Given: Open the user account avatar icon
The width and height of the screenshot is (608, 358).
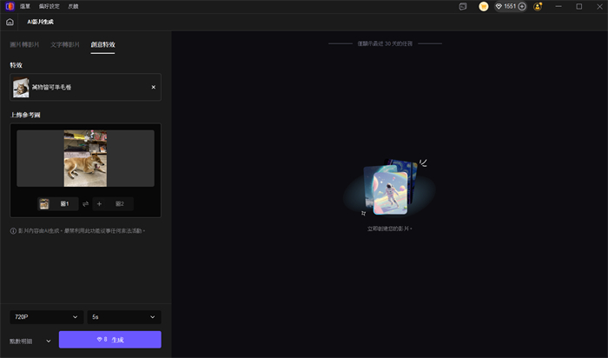Looking at the screenshot, I should (539, 6).
